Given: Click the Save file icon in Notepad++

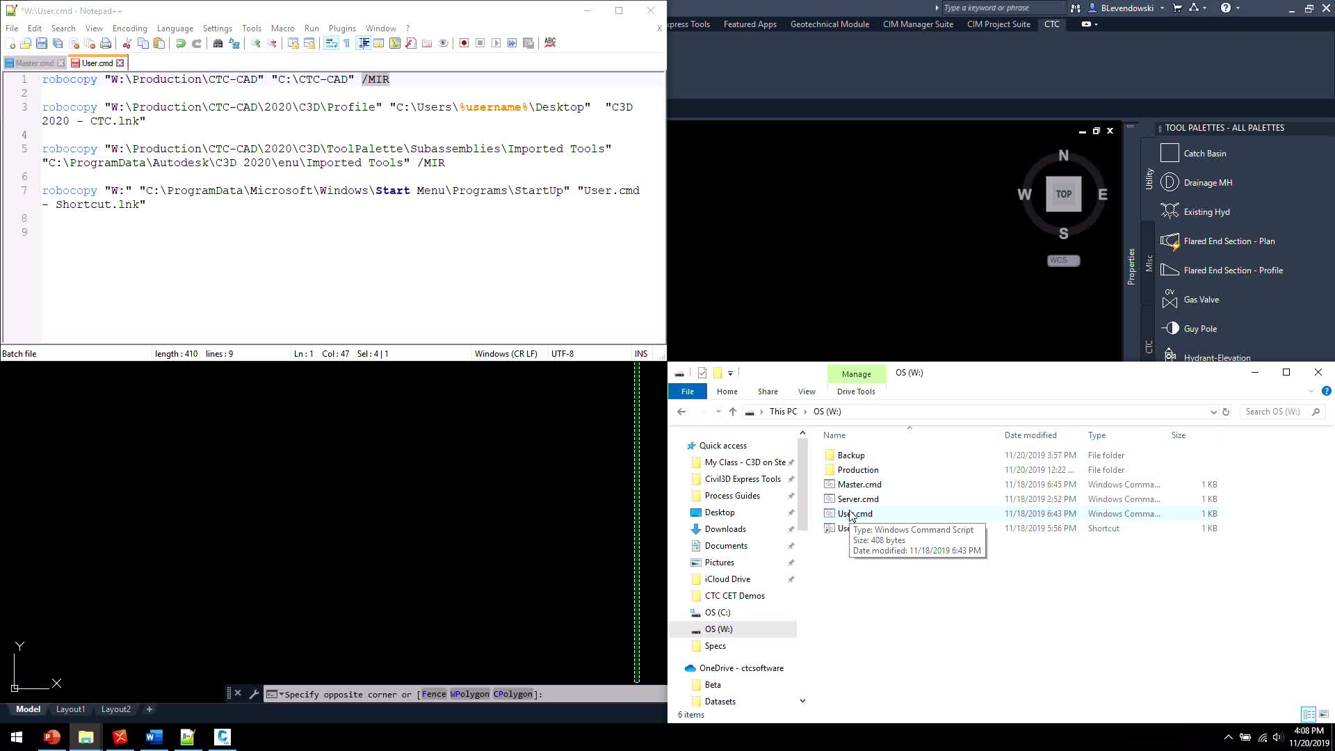Looking at the screenshot, I should pyautogui.click(x=42, y=43).
